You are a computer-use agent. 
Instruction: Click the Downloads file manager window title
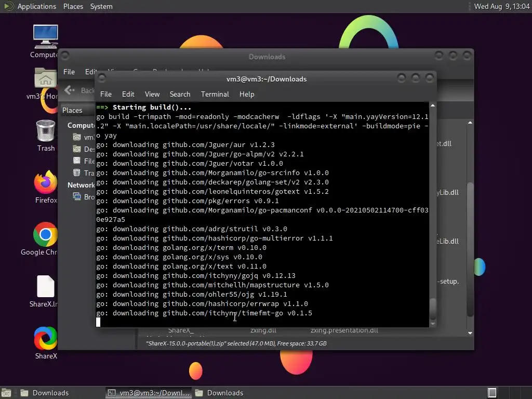pos(267,57)
